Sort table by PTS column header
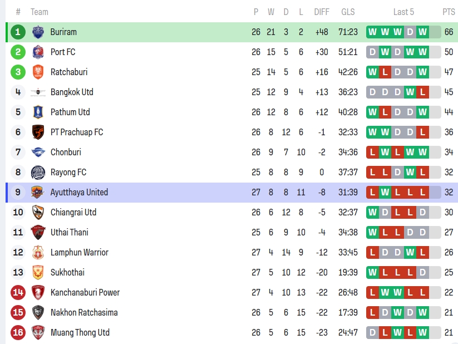 click(x=449, y=12)
